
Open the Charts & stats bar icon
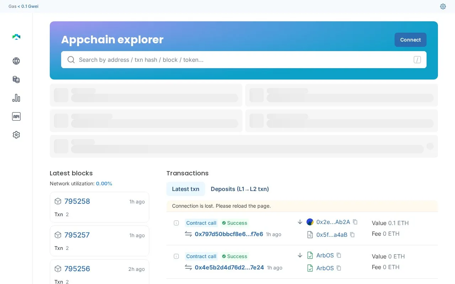tap(16, 98)
